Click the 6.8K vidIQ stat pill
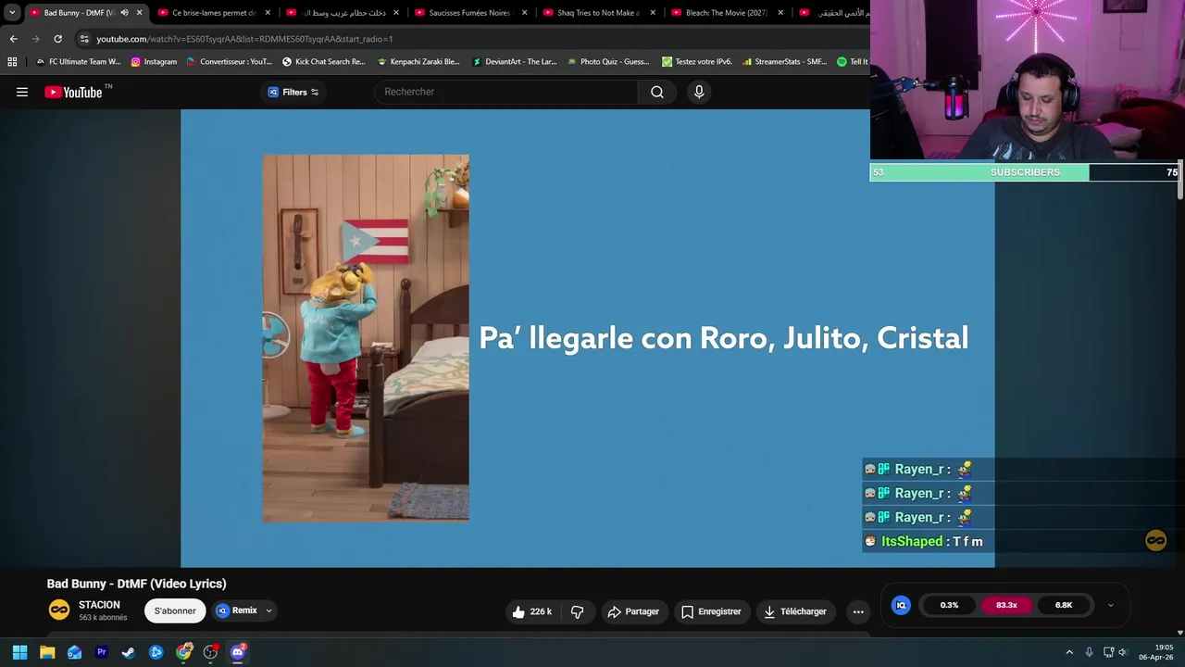 pyautogui.click(x=1064, y=605)
